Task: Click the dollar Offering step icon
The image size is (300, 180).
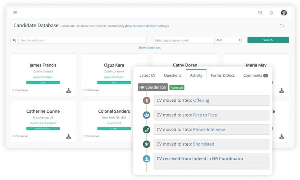Action: 146,101
